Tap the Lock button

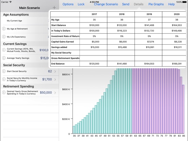81,4
